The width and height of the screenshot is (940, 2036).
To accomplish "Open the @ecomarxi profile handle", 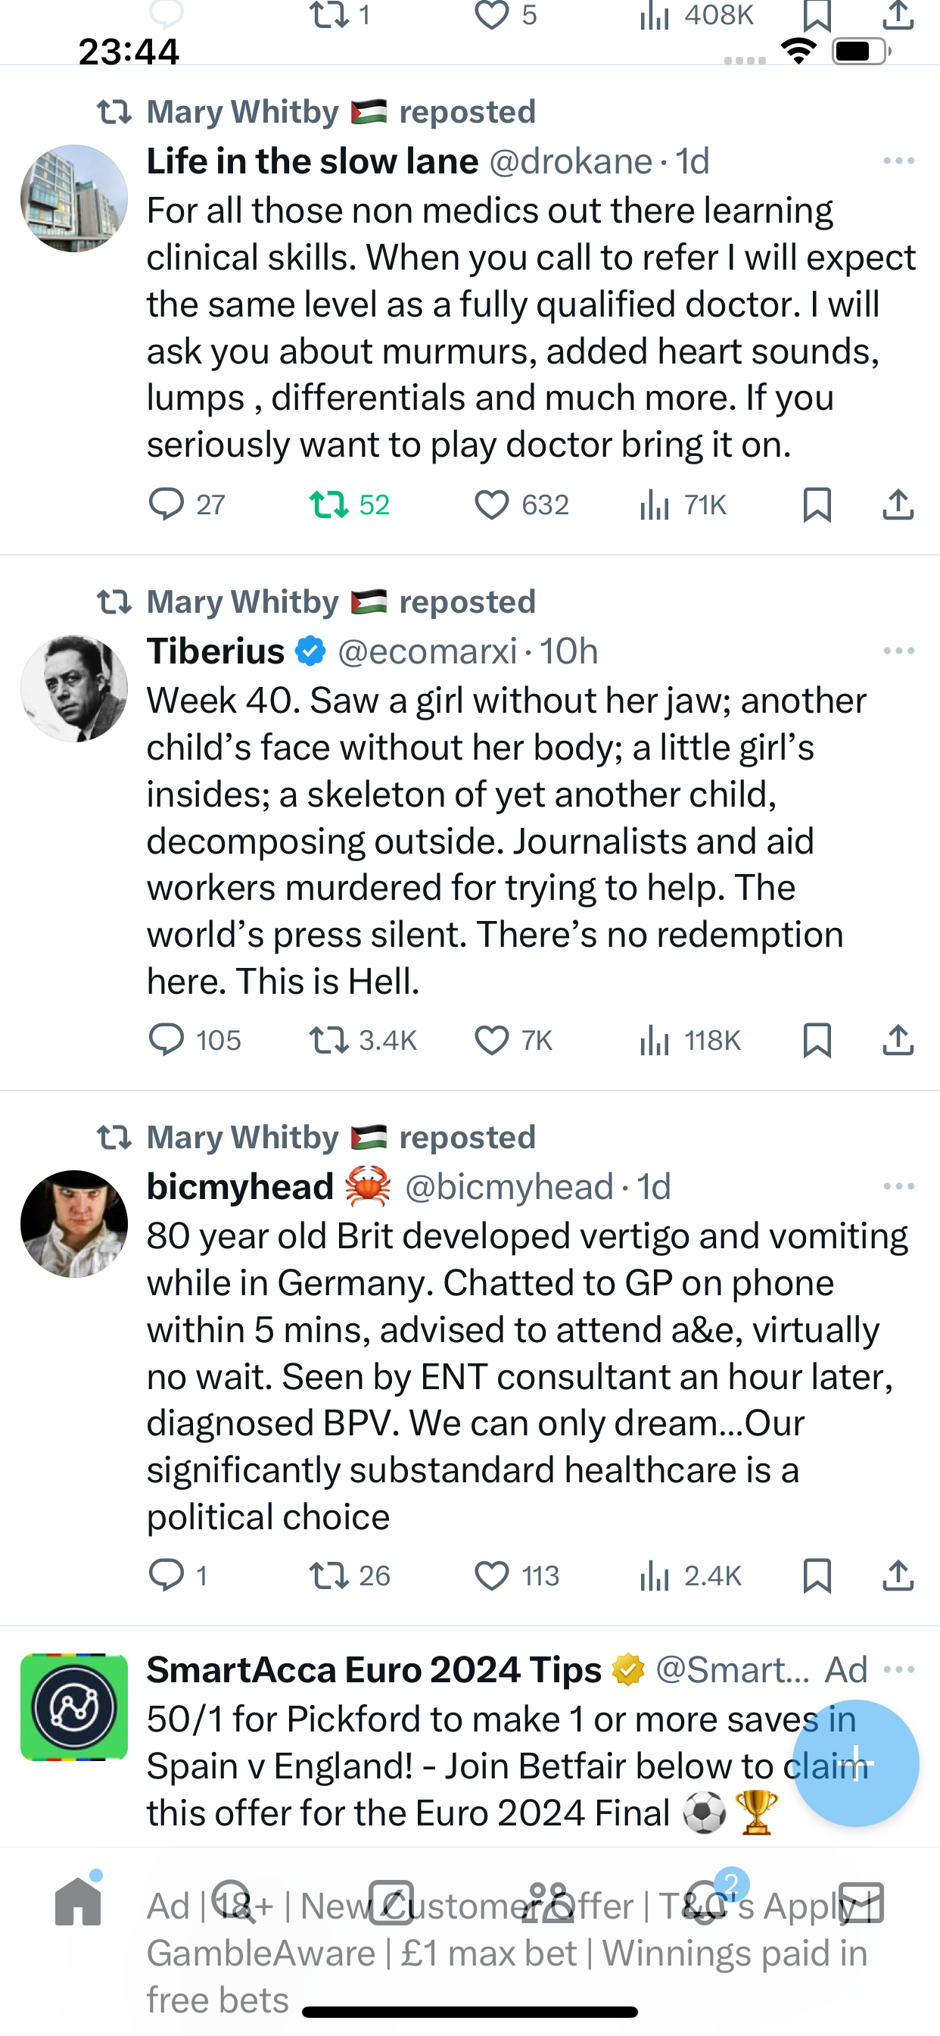I will (x=427, y=651).
